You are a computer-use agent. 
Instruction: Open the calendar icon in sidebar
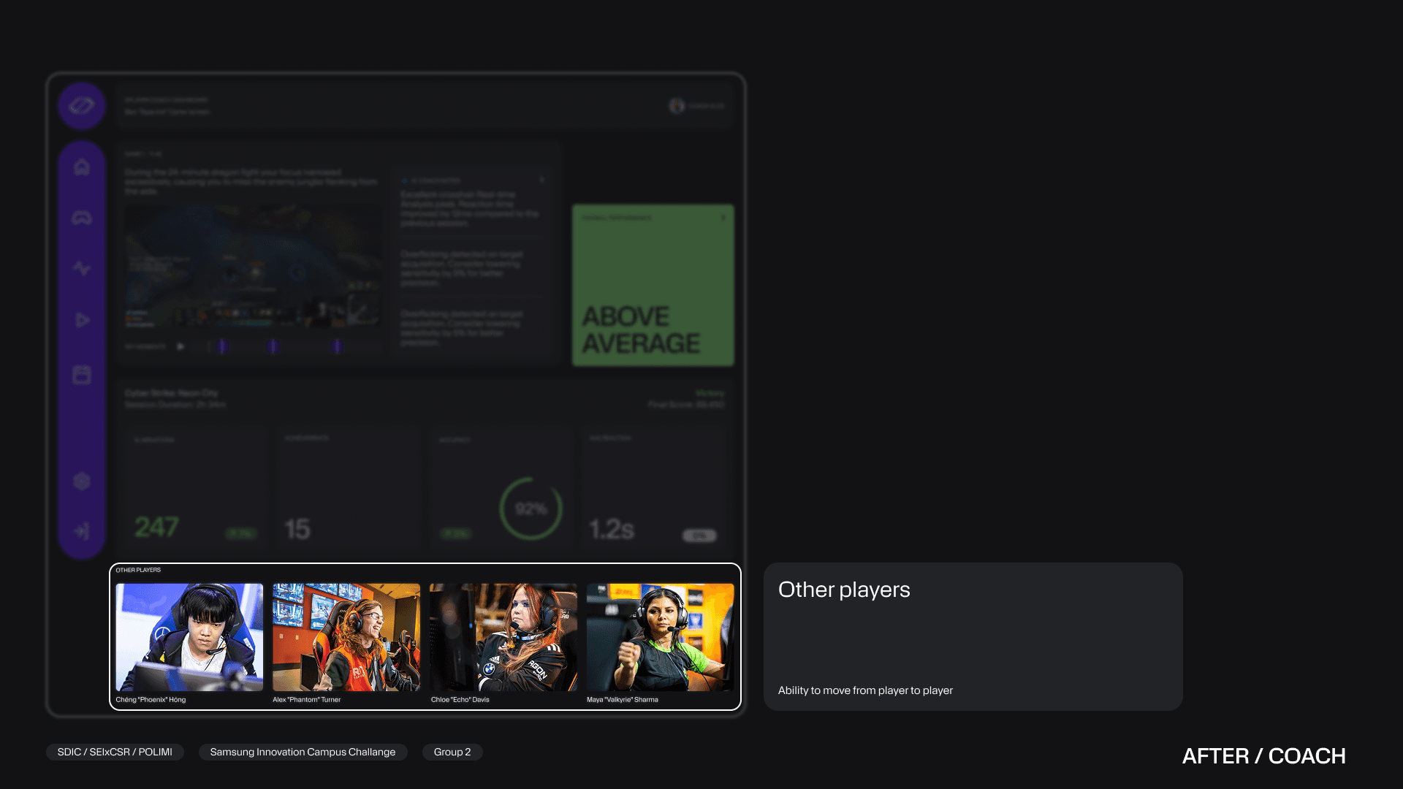(82, 375)
